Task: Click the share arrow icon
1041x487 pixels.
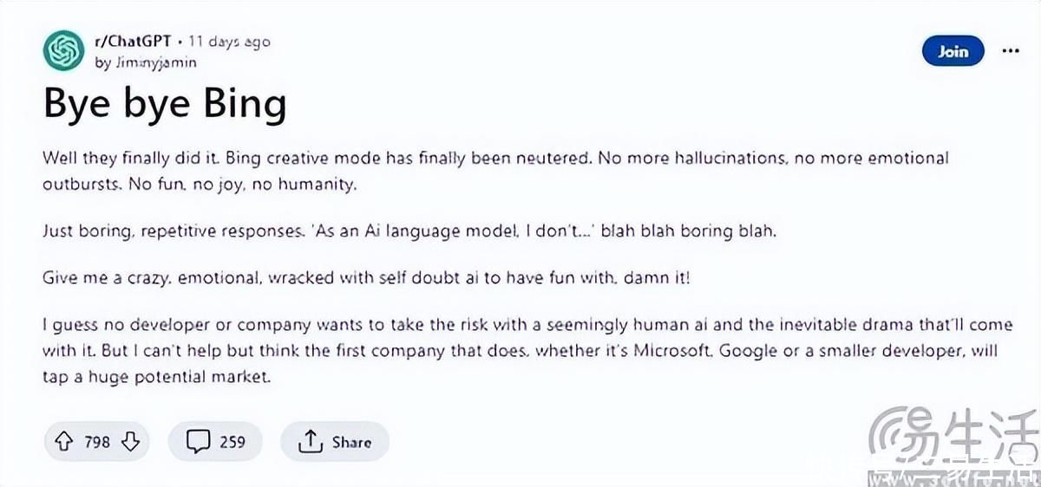Action: [310, 442]
